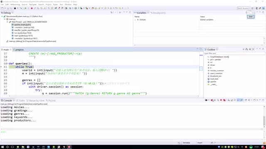This screenshot has height=149, width=266.
Task: Click the Step Over icon in toolbar
Action: coord(41,8)
